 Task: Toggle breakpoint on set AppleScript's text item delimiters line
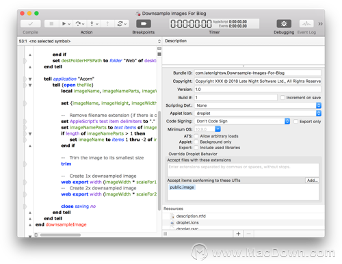[25, 121]
